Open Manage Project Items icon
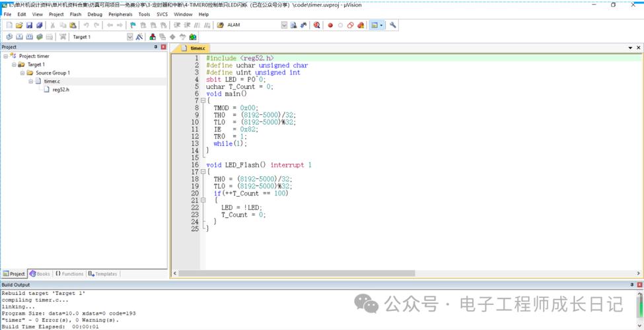Image resolution: width=644 pixels, height=330 pixels. pos(153,37)
